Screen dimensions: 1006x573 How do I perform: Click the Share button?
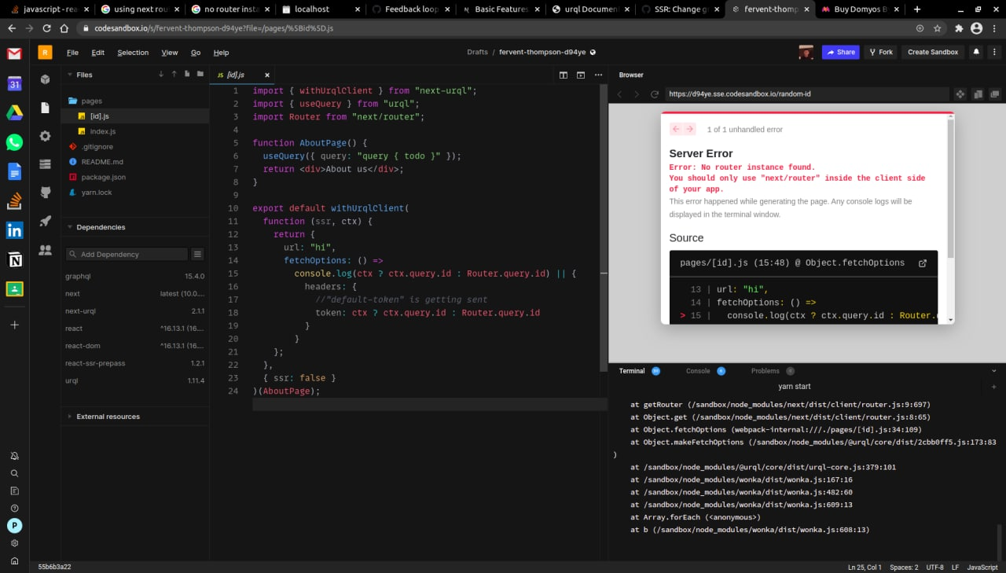tap(840, 52)
